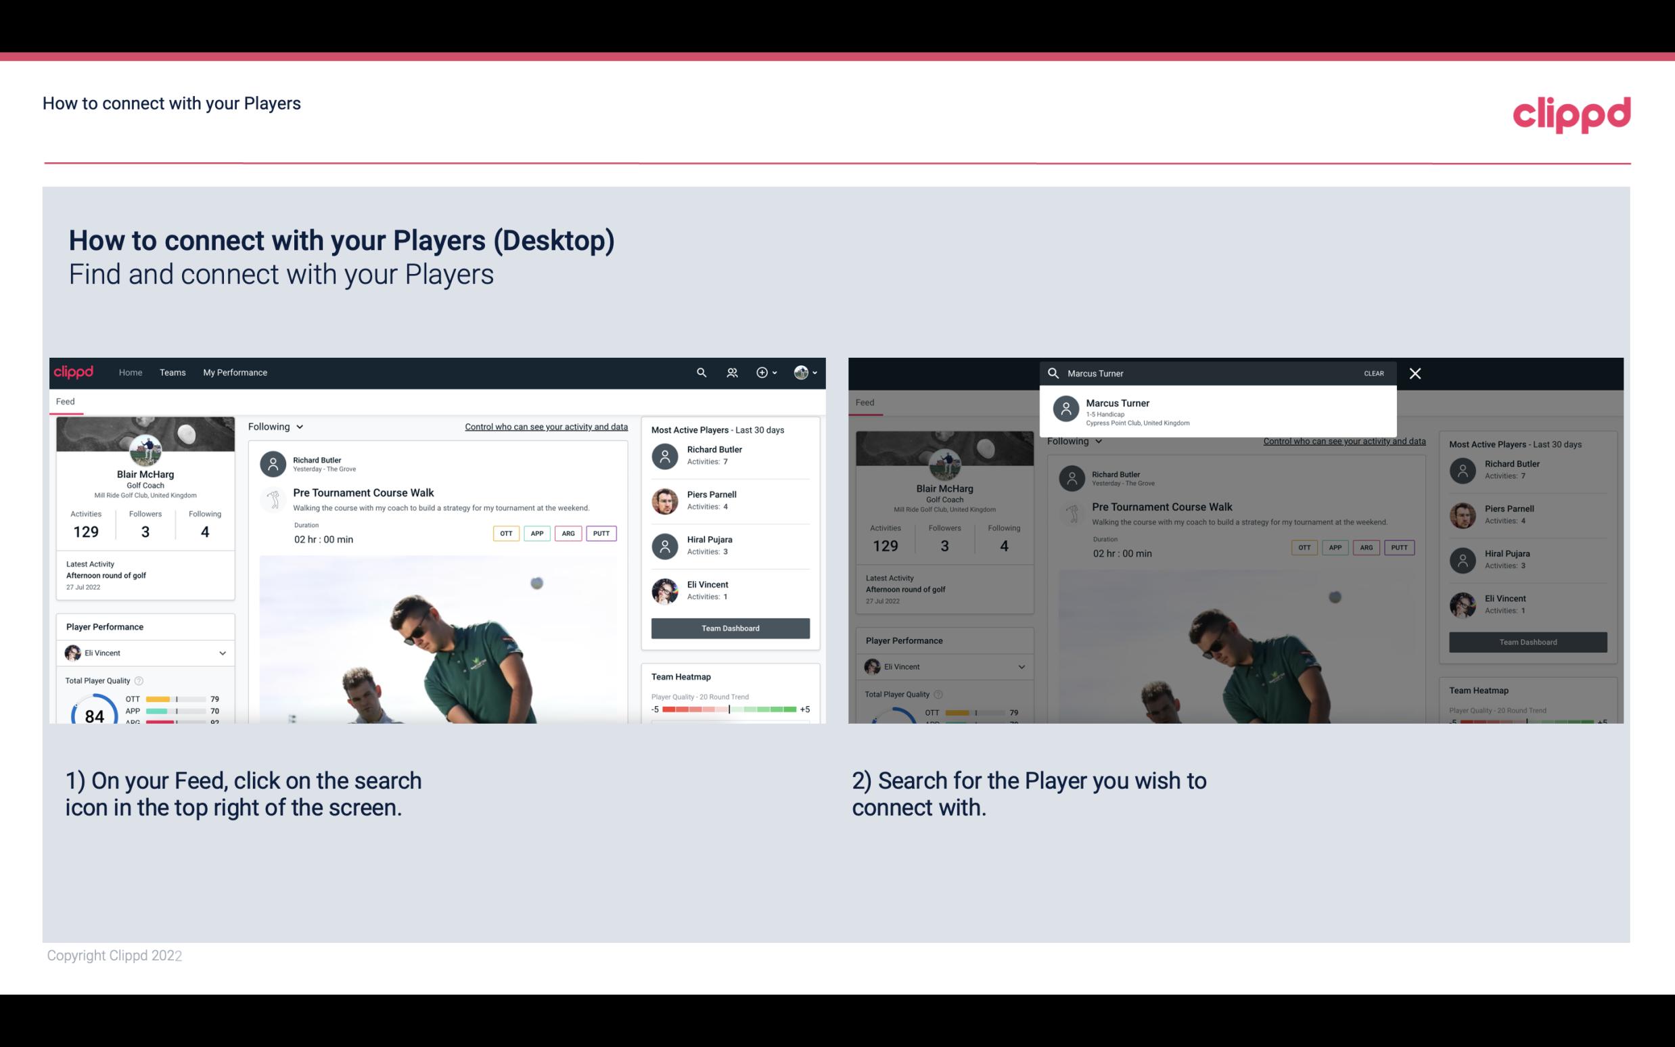The image size is (1675, 1047).
Task: Toggle player performance visibility for Eli Vincent
Action: pyautogui.click(x=222, y=653)
